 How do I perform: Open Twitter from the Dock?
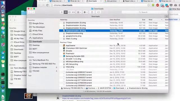3,57
